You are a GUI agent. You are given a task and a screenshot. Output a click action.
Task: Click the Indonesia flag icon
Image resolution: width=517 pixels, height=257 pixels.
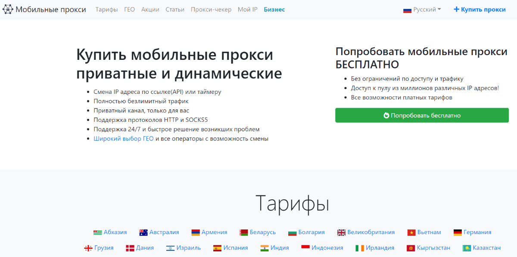pyautogui.click(x=305, y=248)
